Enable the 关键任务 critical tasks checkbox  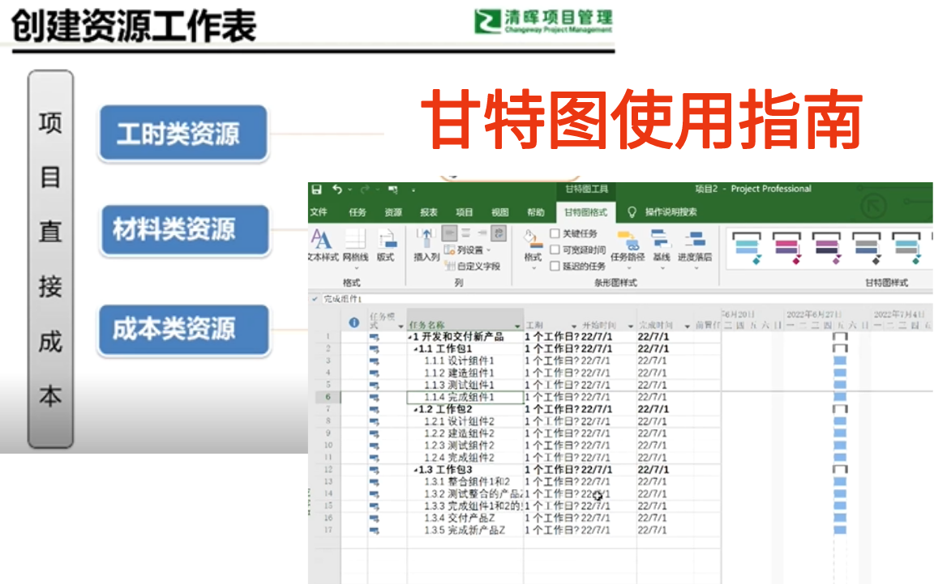553,233
